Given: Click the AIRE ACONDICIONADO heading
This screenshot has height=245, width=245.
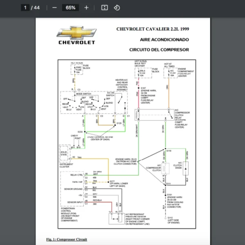Looking at the screenshot, I should [x=165, y=40].
